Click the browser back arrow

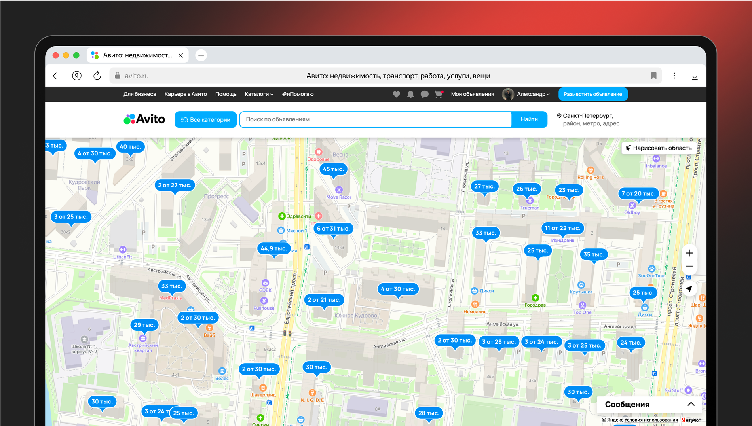click(57, 76)
